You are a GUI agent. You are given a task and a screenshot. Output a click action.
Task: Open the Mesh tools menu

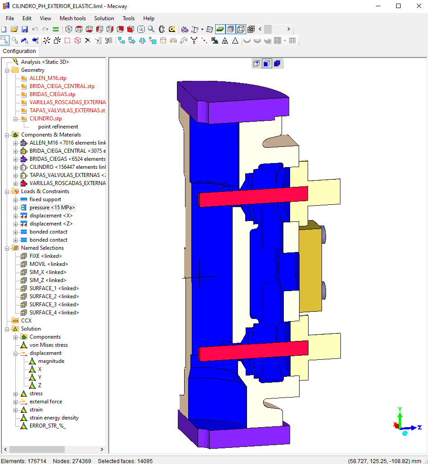pyautogui.click(x=73, y=18)
